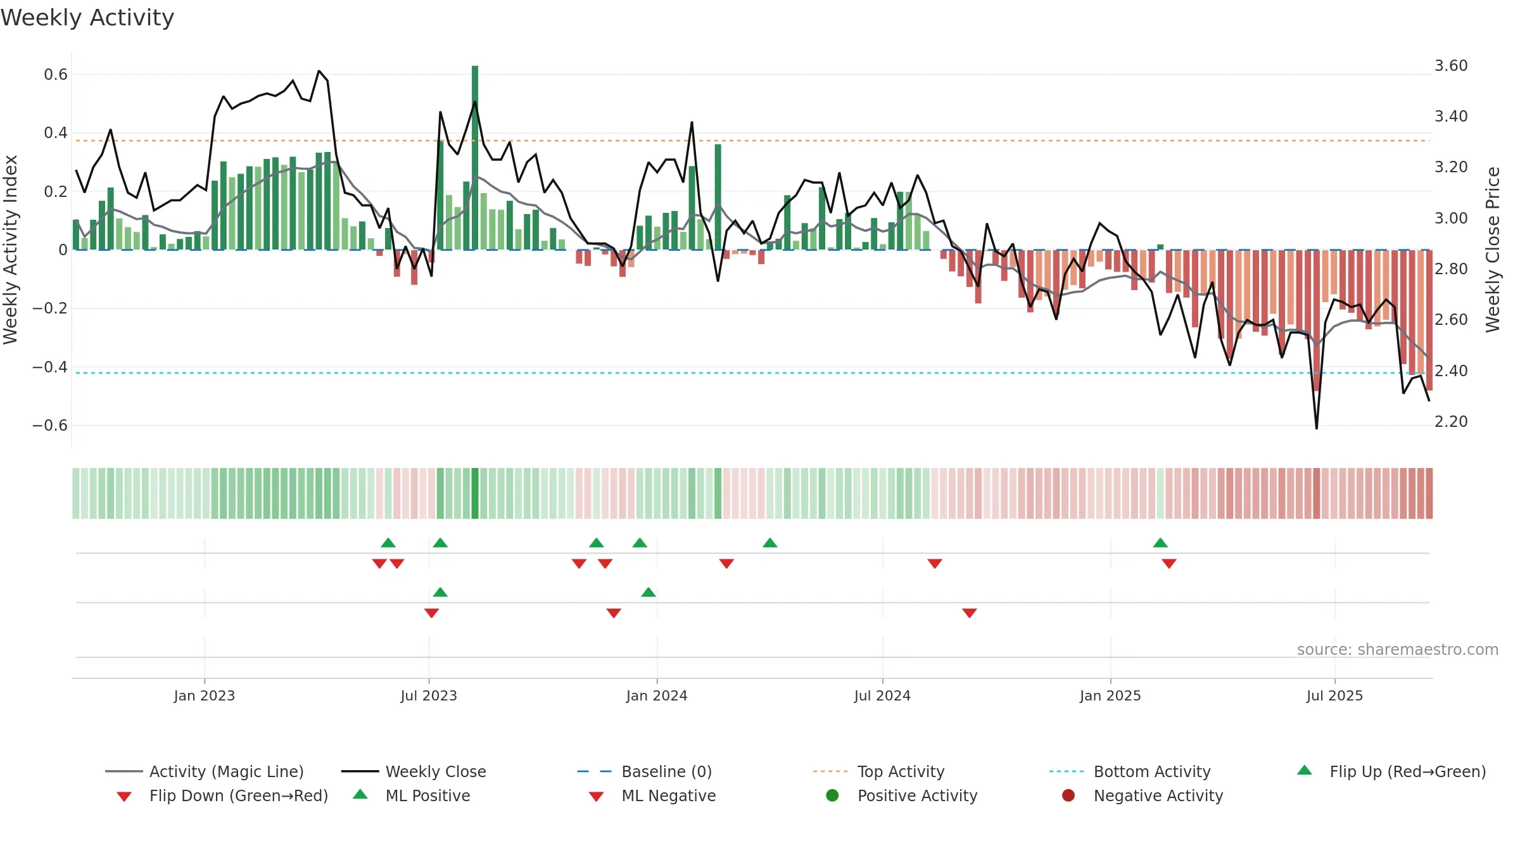
Task: Click the 3.60 price axis value
Action: click(x=1451, y=66)
